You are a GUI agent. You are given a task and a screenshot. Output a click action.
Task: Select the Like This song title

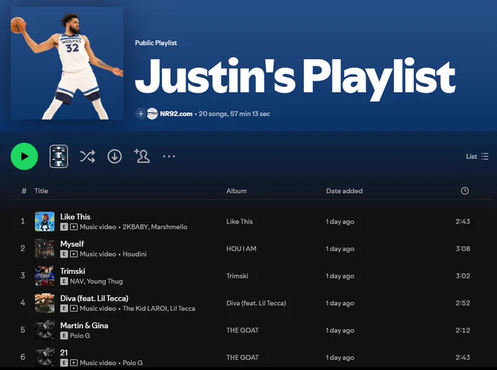click(x=75, y=217)
